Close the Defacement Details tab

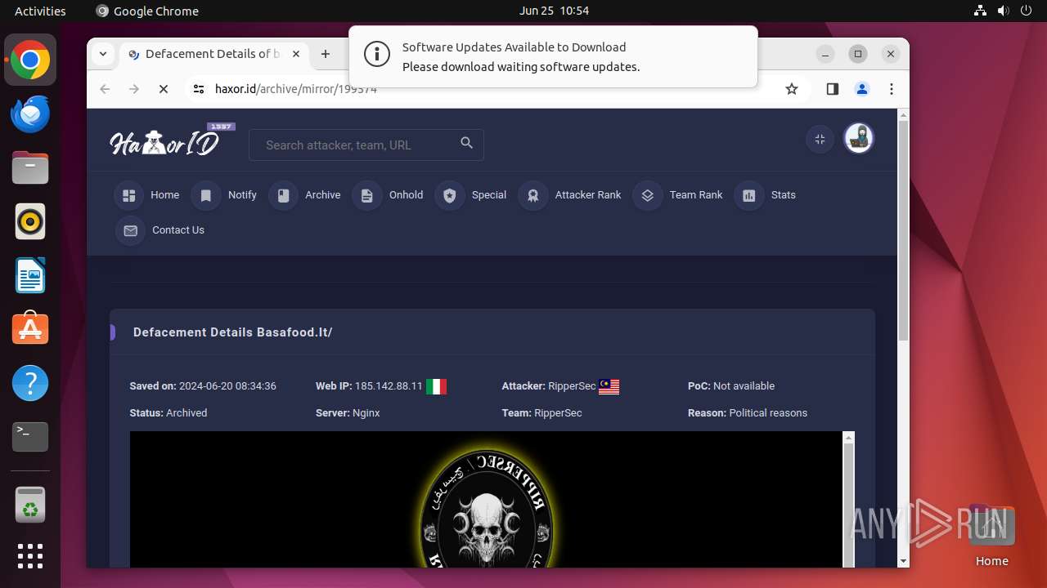pyautogui.click(x=296, y=54)
